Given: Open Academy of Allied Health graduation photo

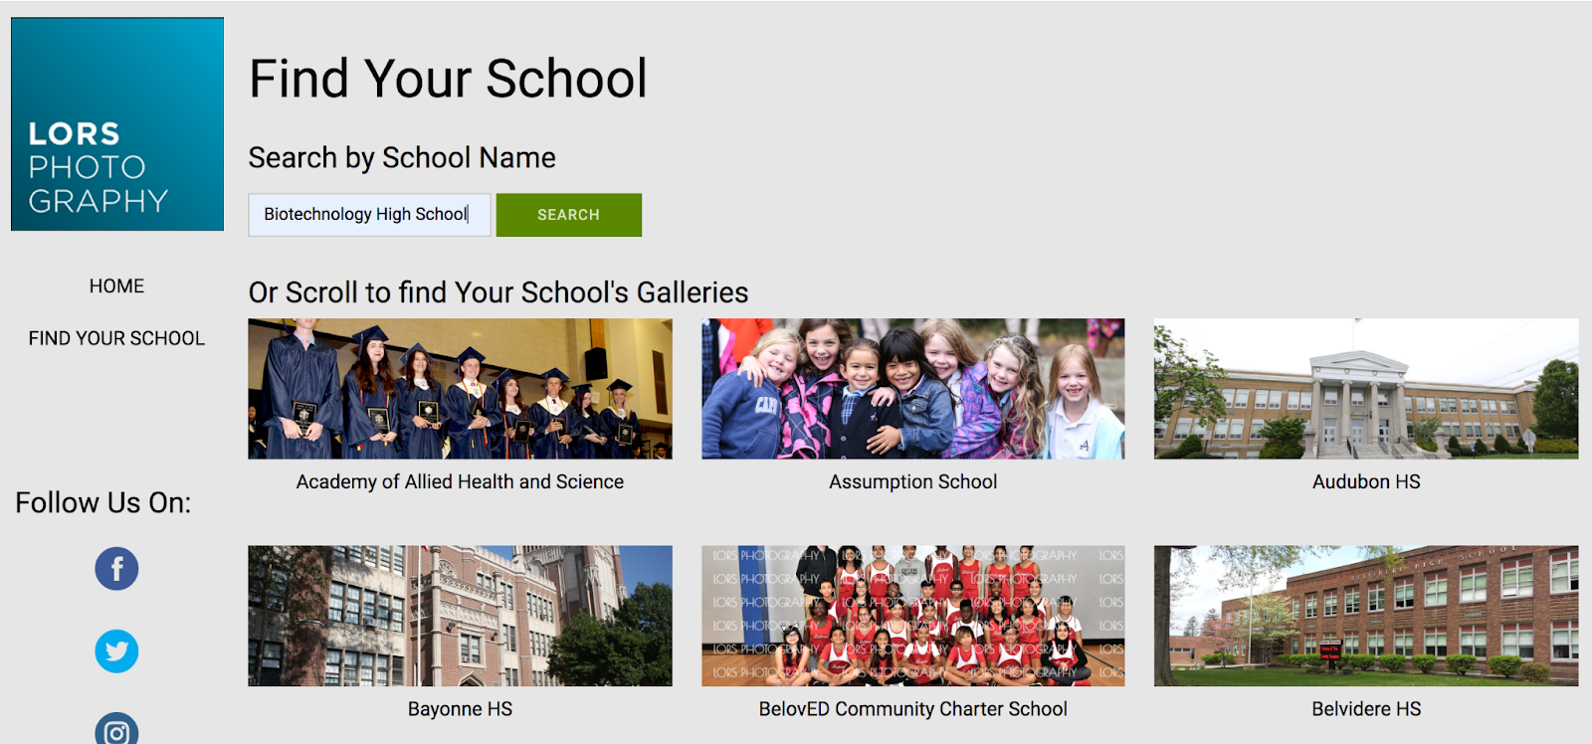Looking at the screenshot, I should (x=460, y=389).
